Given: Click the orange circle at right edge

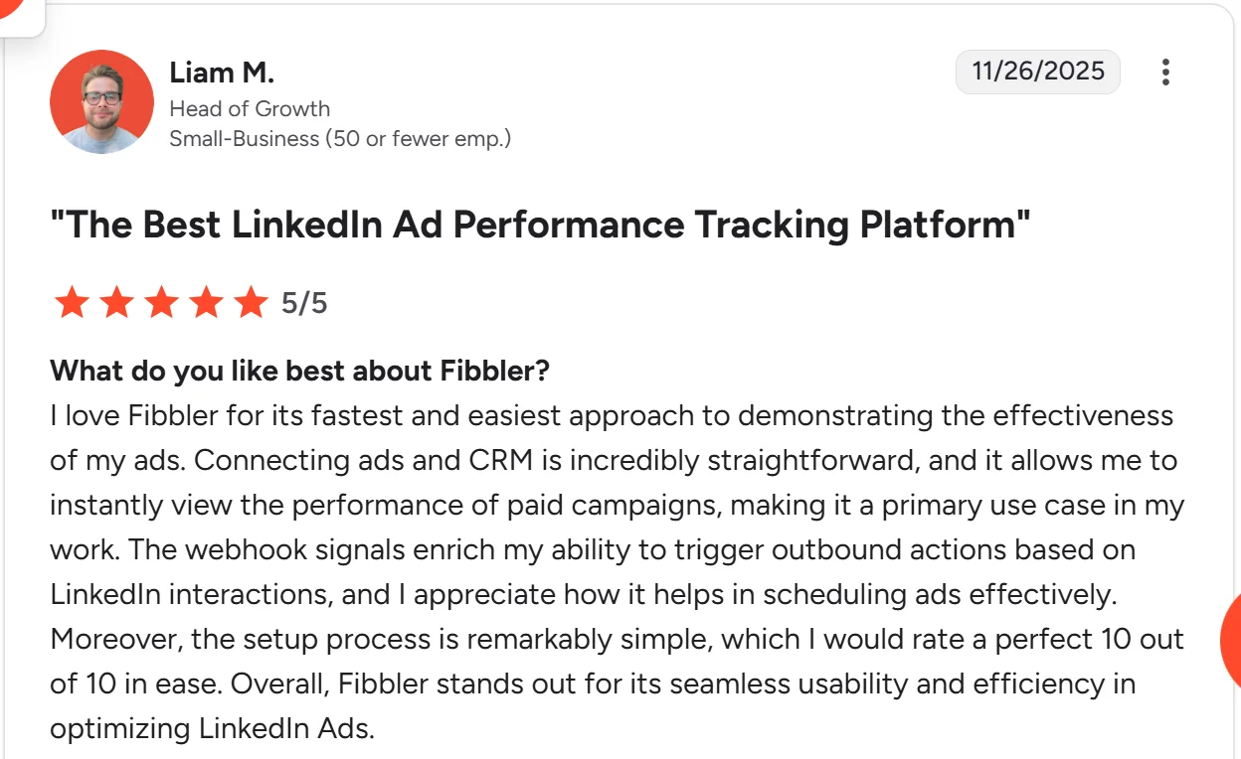Looking at the screenshot, I should click(x=1231, y=640).
